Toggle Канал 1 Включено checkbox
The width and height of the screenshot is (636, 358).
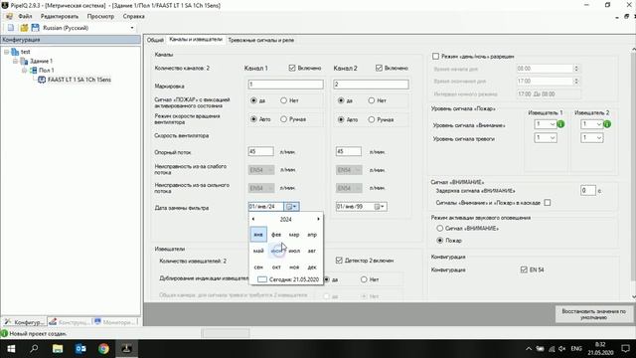coord(292,68)
